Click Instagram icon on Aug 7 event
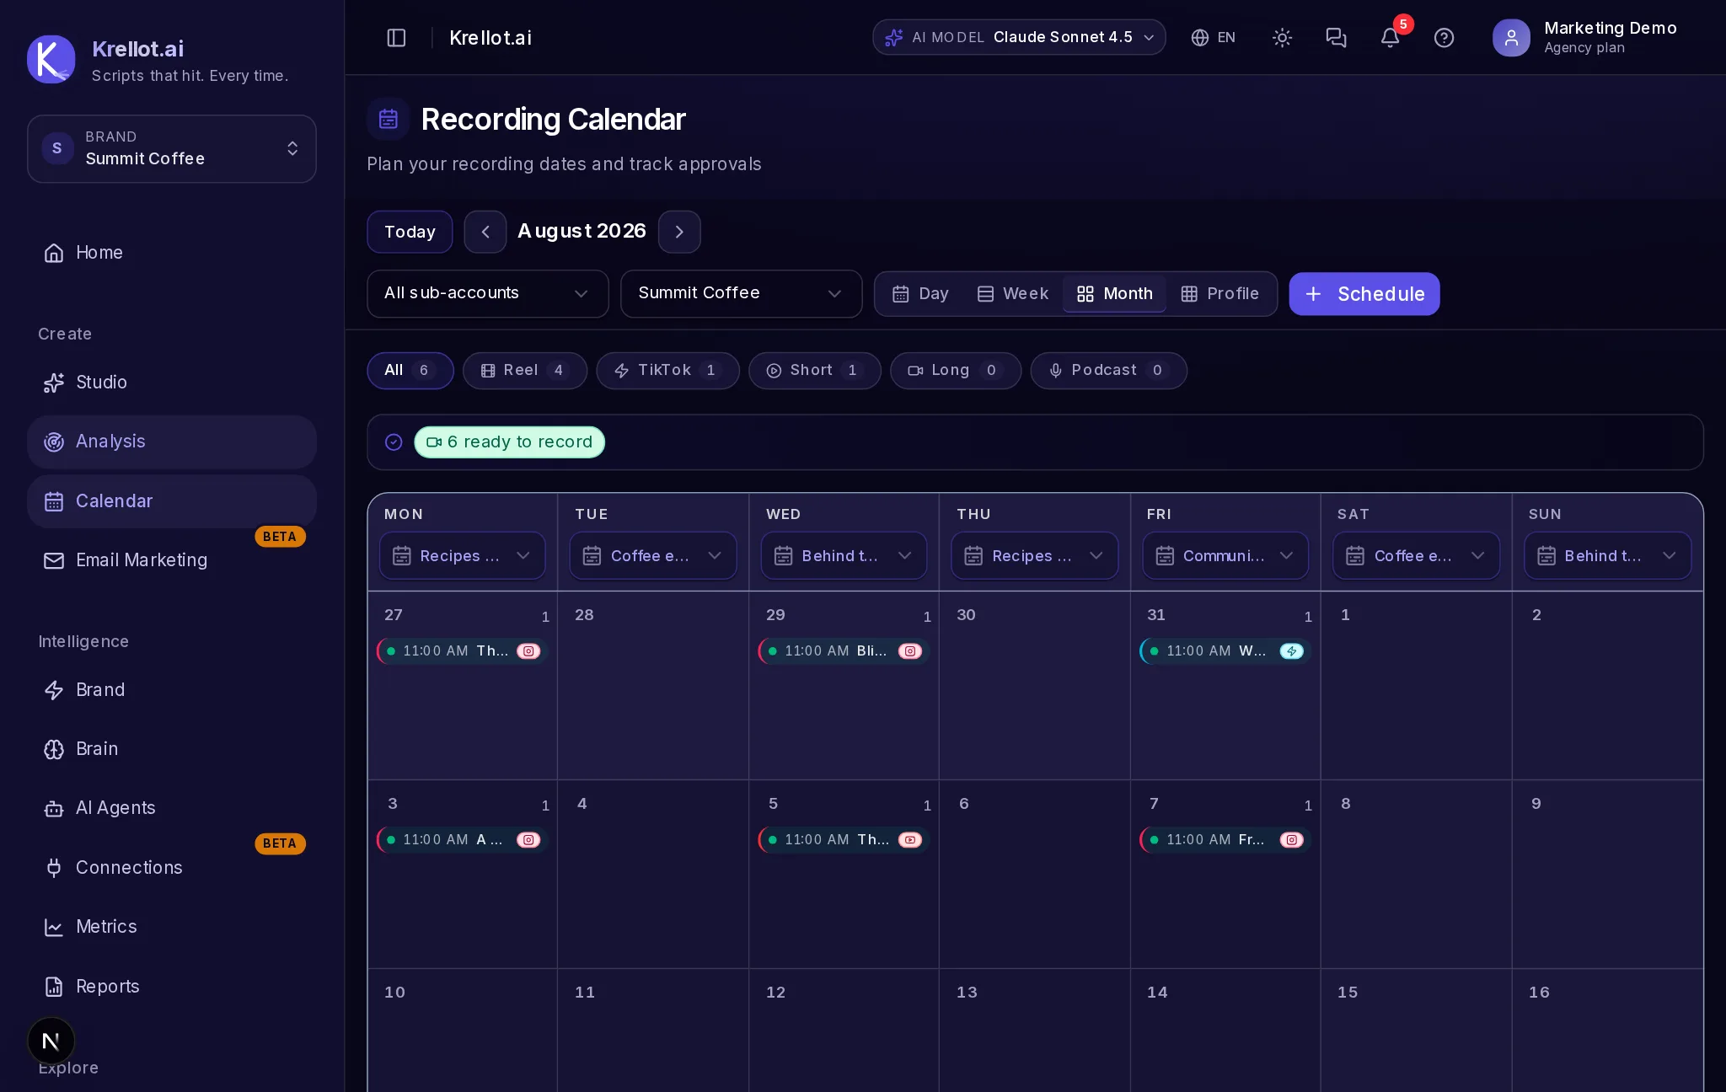1726x1092 pixels. pos(1292,840)
